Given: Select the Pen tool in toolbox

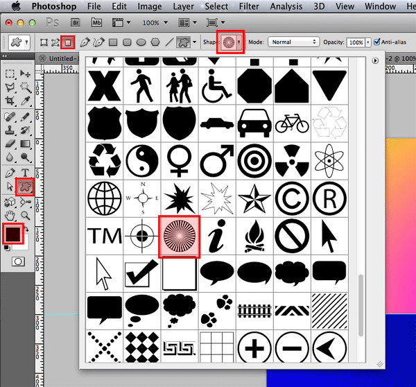Looking at the screenshot, I should (x=10, y=173).
